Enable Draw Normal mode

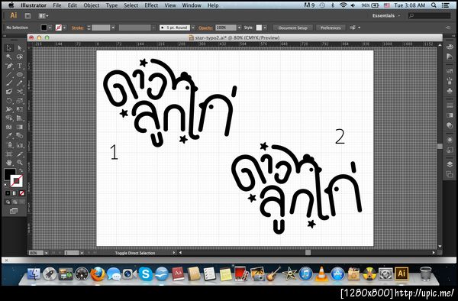pyautogui.click(x=8, y=202)
